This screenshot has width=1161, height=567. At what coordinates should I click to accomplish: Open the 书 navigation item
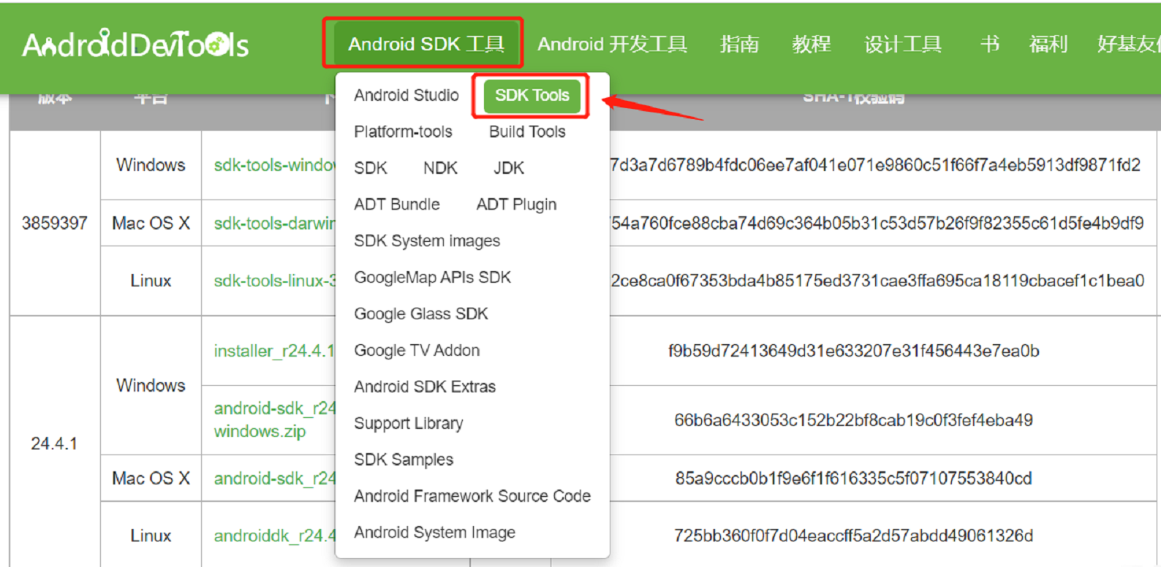point(990,45)
